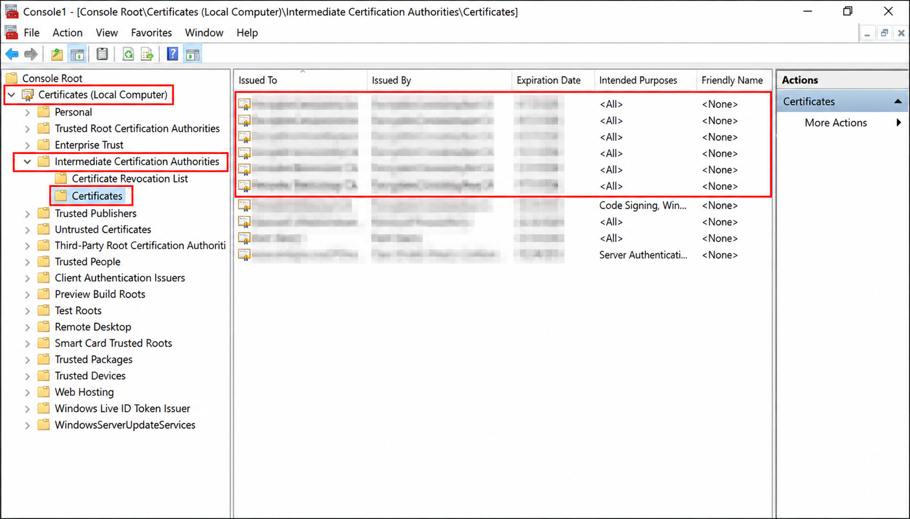Image resolution: width=910 pixels, height=519 pixels.
Task: Open the View menu
Action: pos(107,33)
